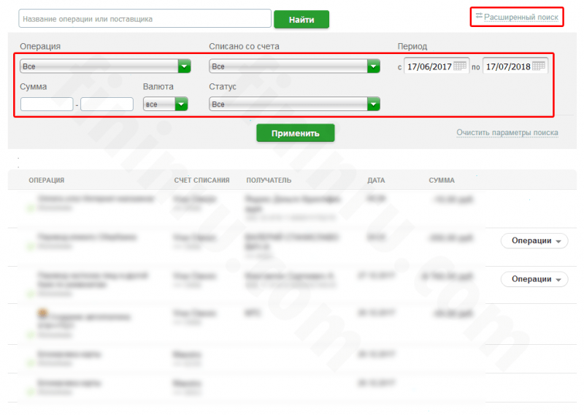The image size is (584, 415).
Task: Expand the Статус dropdown list
Action: click(295, 104)
